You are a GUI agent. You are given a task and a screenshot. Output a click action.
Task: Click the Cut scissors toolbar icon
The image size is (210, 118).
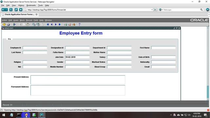click(x=20, y=25)
